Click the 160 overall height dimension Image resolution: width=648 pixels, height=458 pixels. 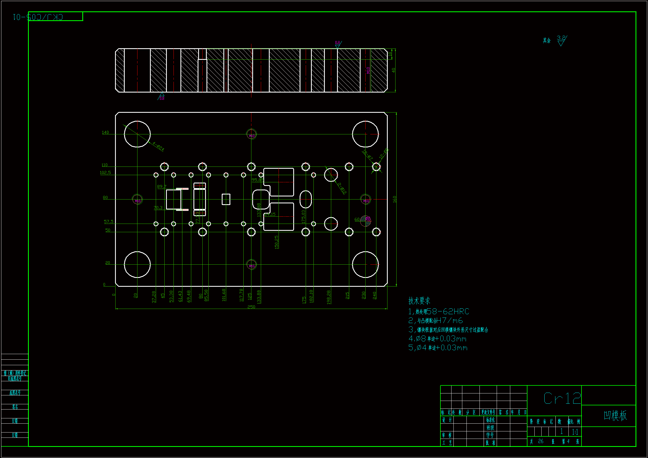[x=395, y=199]
